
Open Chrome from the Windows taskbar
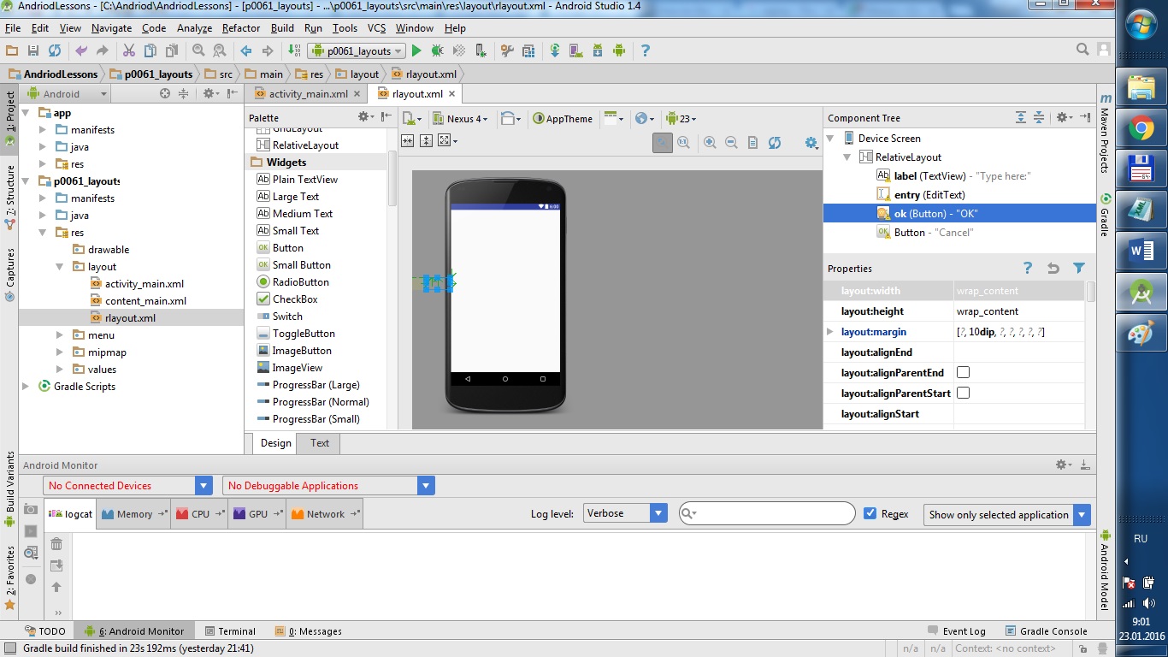click(x=1141, y=128)
